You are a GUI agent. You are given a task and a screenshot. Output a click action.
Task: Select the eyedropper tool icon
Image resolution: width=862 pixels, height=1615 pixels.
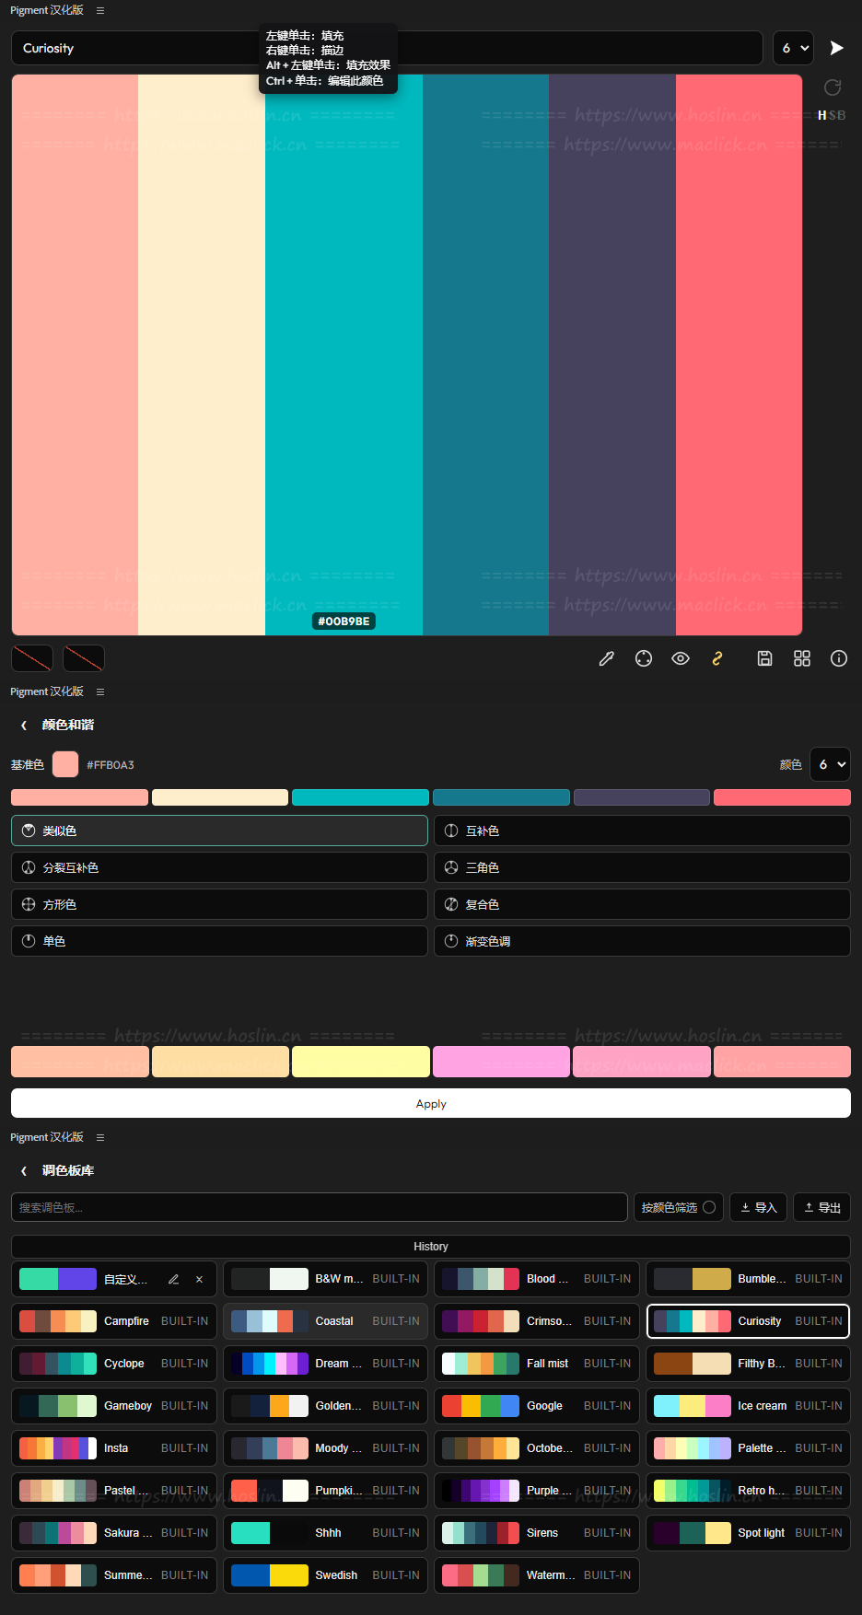[x=606, y=658]
